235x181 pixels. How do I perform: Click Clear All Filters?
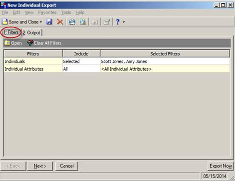pos(44,43)
